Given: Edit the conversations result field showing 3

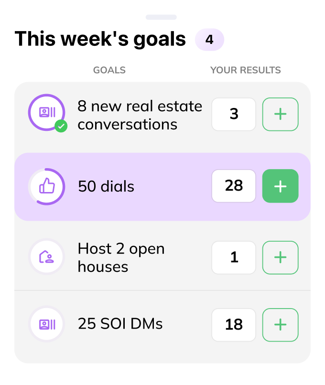Looking at the screenshot, I should pyautogui.click(x=234, y=114).
